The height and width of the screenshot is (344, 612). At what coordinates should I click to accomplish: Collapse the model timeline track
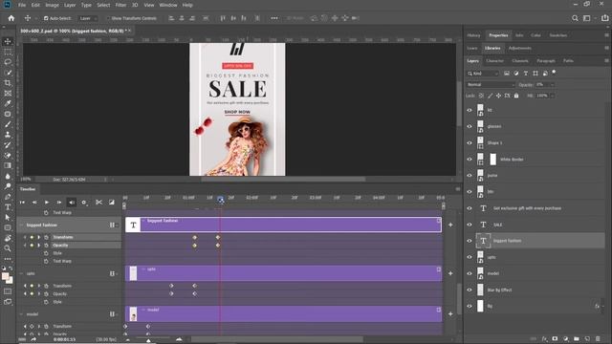(x=21, y=314)
